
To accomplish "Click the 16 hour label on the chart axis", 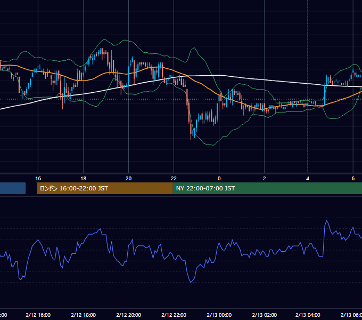I will (38, 179).
